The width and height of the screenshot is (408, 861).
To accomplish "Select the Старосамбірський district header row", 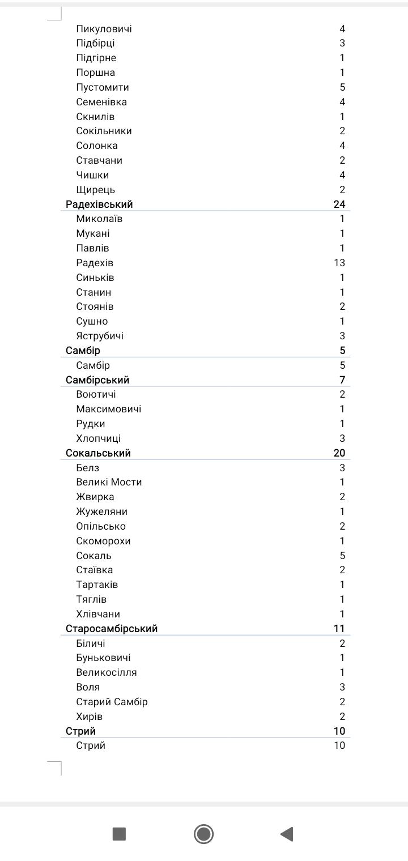I will tap(112, 629).
